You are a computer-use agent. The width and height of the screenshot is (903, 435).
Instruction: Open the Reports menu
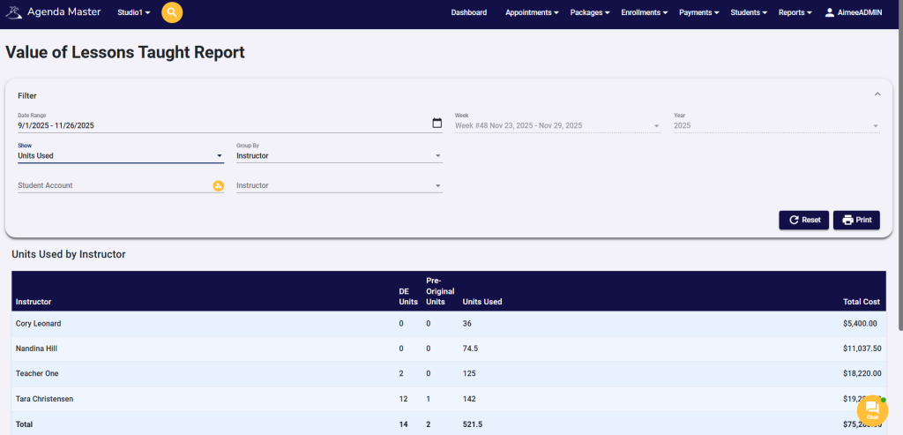[x=795, y=12]
